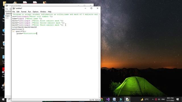Viewport: 182px width, 102px height.
Task: Open the File menu in untitled editor
Action: pos(14,12)
